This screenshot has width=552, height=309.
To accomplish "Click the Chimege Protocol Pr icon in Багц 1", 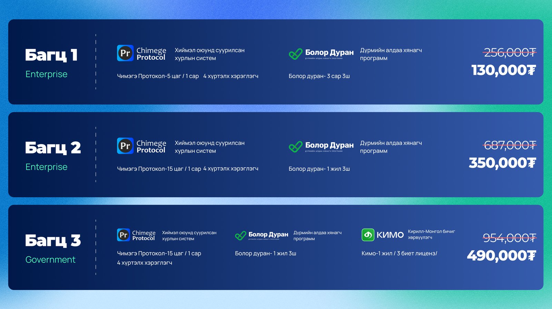I will tap(125, 53).
